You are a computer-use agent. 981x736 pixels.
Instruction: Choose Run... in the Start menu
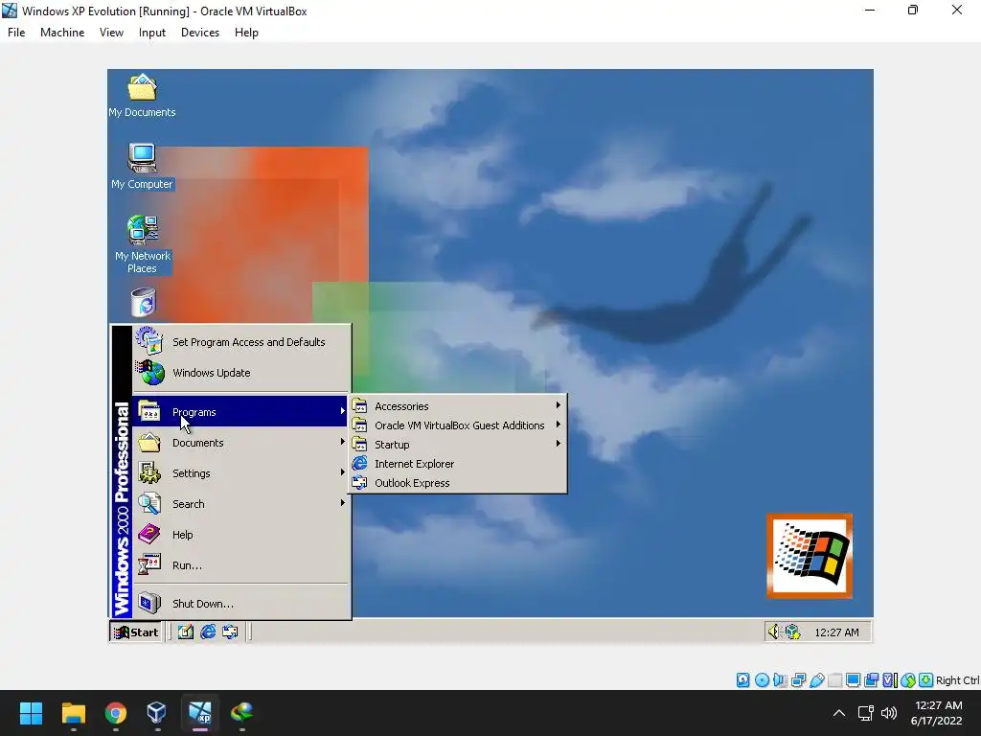(x=240, y=565)
